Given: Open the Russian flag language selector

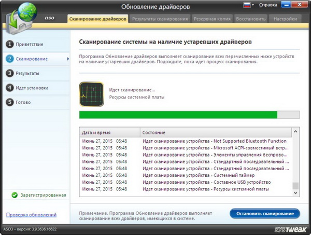Looking at the screenshot, I should coord(248,5).
